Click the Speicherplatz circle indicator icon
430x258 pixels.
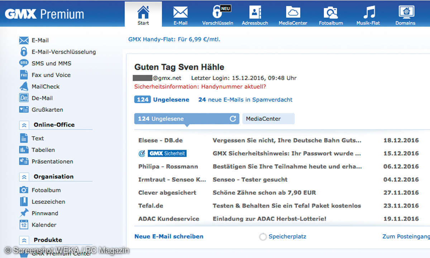coord(263,236)
